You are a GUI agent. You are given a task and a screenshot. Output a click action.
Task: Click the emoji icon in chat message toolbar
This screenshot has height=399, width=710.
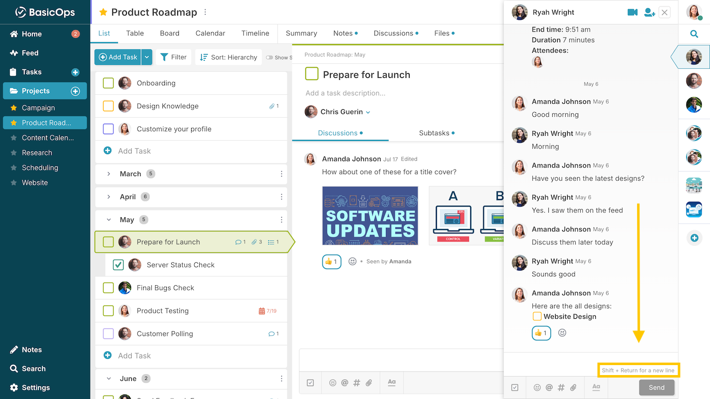(x=537, y=388)
